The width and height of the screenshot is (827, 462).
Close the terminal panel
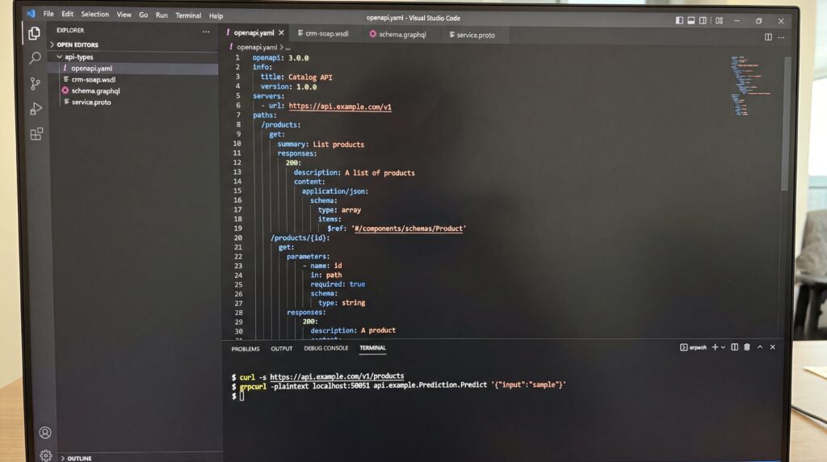click(x=773, y=347)
